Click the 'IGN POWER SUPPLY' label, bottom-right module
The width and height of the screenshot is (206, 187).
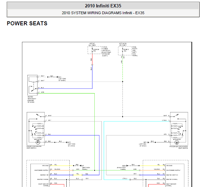174,170
